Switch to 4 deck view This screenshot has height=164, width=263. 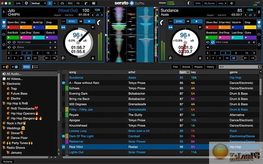55,3
